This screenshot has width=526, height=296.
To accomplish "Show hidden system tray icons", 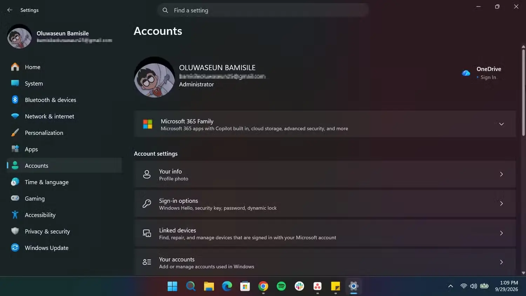I will (x=451, y=286).
